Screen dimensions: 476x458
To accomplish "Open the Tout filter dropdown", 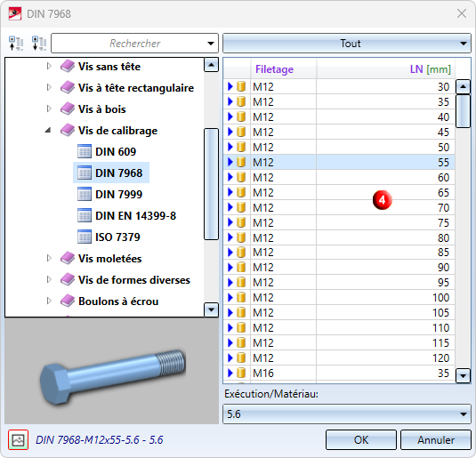I will coord(347,44).
